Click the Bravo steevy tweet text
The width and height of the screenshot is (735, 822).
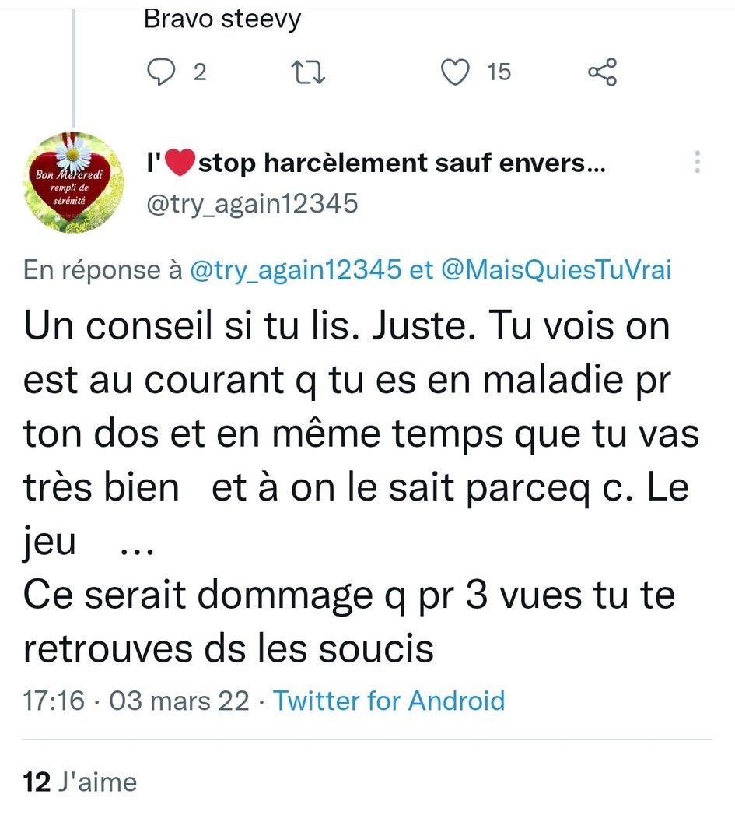coord(222,20)
